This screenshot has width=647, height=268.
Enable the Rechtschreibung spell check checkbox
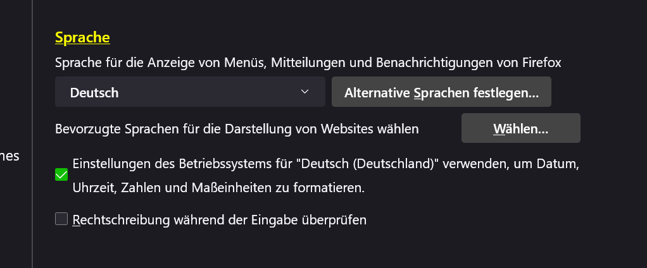click(61, 219)
